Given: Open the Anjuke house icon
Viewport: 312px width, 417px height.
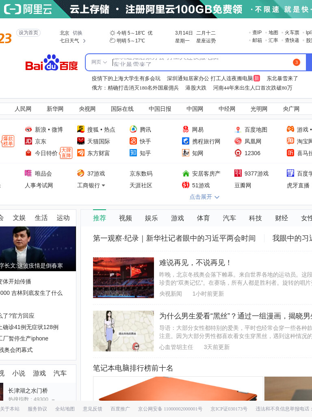Looking at the screenshot, I should tap(186, 173).
